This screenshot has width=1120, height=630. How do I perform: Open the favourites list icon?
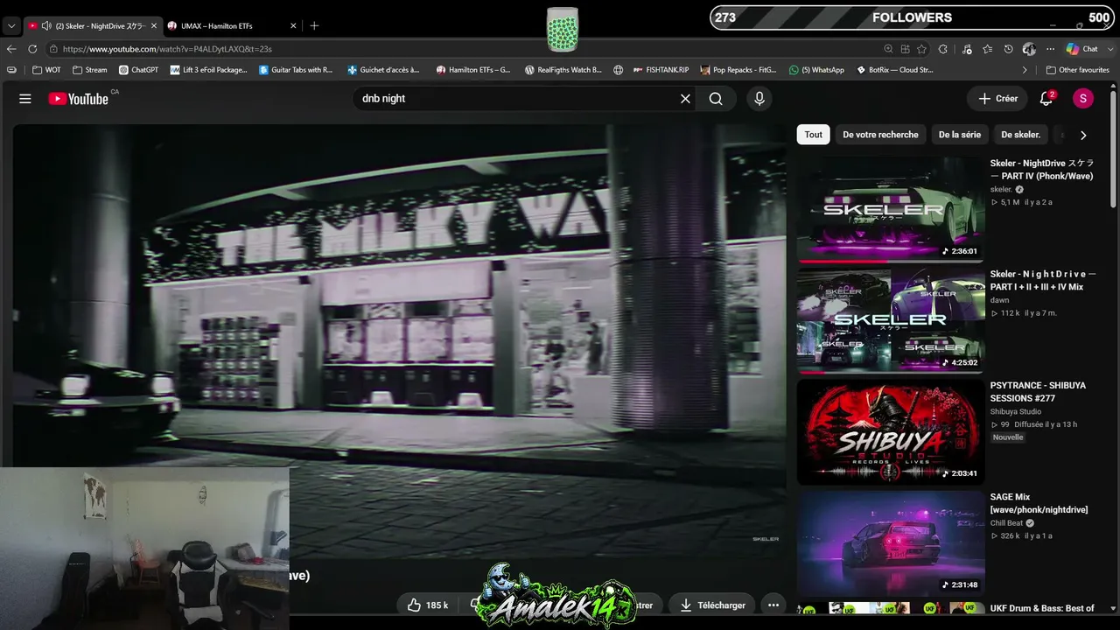(x=988, y=49)
